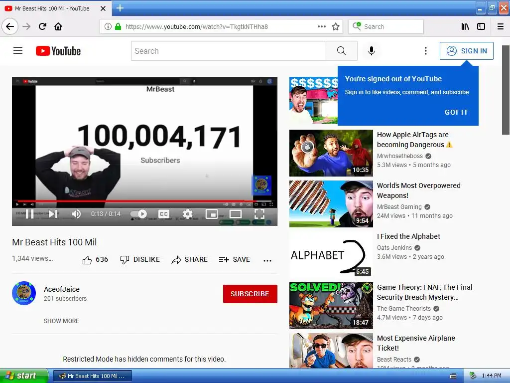The image size is (510, 383).
Task: Toggle the autoplay switch in player
Action: tap(138, 214)
